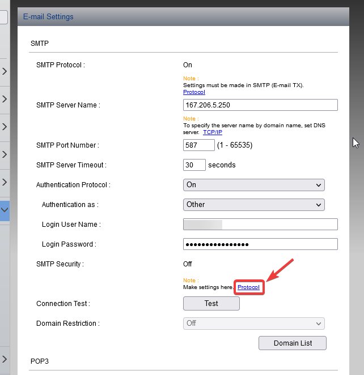
Task: Expand the first sidebar chevron item
Action: (5, 71)
